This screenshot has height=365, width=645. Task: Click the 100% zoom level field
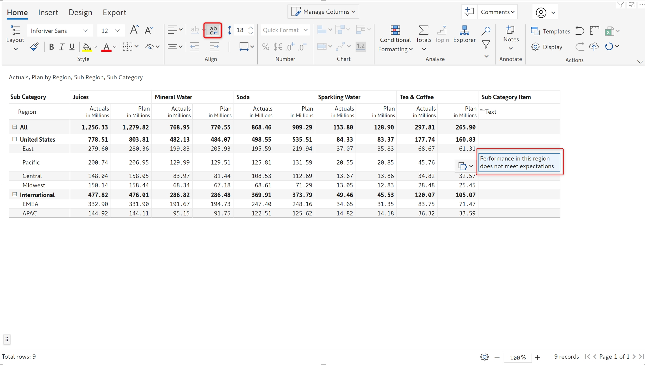tap(517, 357)
